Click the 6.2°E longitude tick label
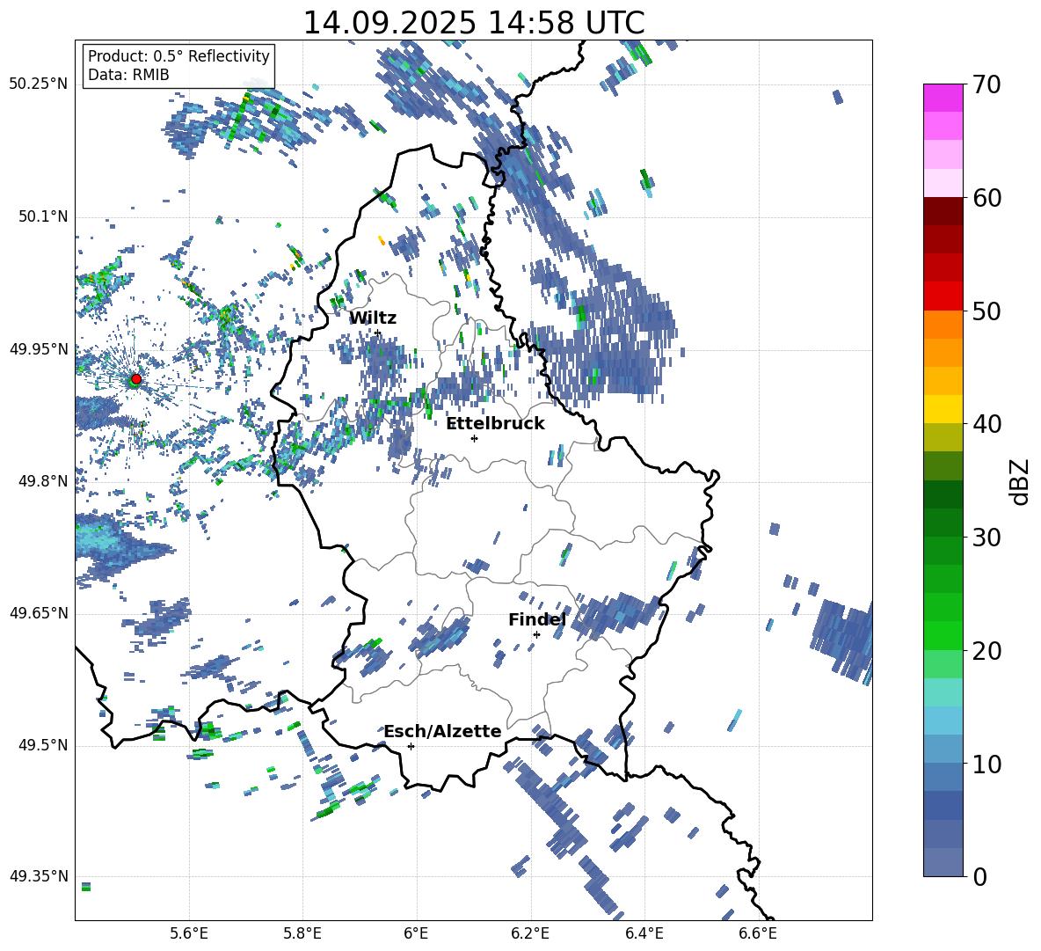Viewport: 1041px width, 951px height. [x=530, y=933]
